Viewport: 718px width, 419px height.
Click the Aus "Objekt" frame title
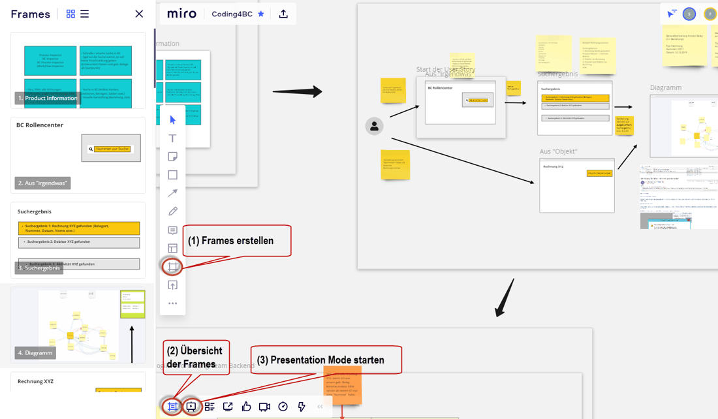click(x=558, y=151)
